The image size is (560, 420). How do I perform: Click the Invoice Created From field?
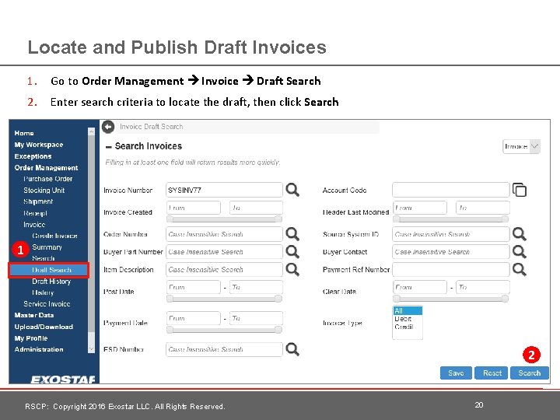tap(193, 208)
